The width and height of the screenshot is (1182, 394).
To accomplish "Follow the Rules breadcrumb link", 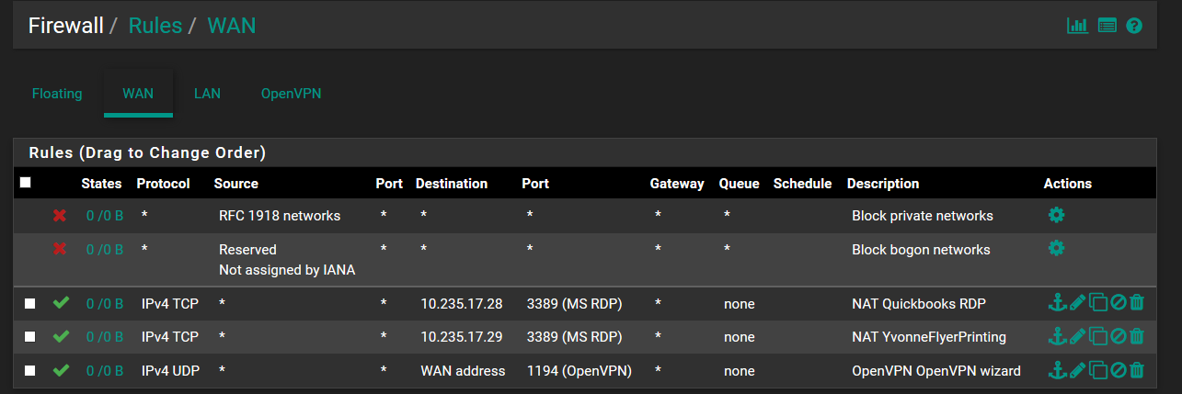I will [155, 26].
